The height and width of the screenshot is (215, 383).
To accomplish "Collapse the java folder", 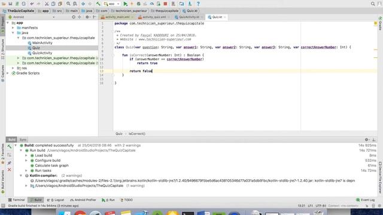I will click(x=13, y=33).
